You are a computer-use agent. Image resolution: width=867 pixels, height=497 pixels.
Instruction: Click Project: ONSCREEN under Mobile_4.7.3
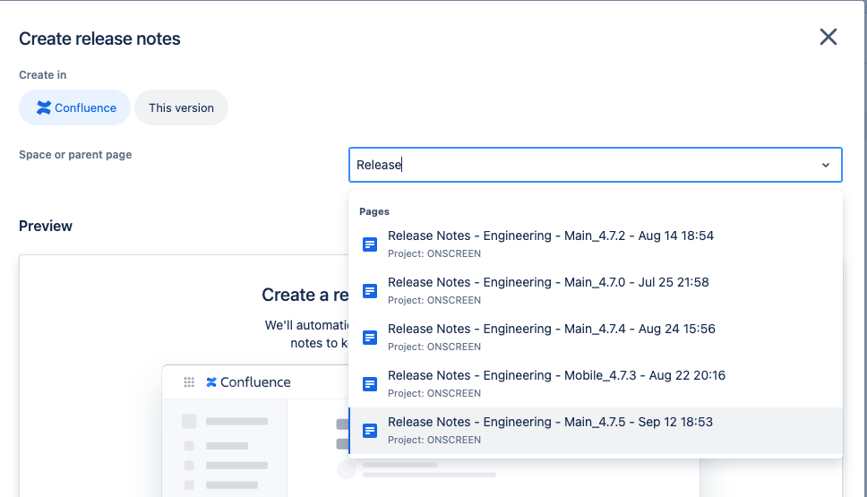(434, 393)
